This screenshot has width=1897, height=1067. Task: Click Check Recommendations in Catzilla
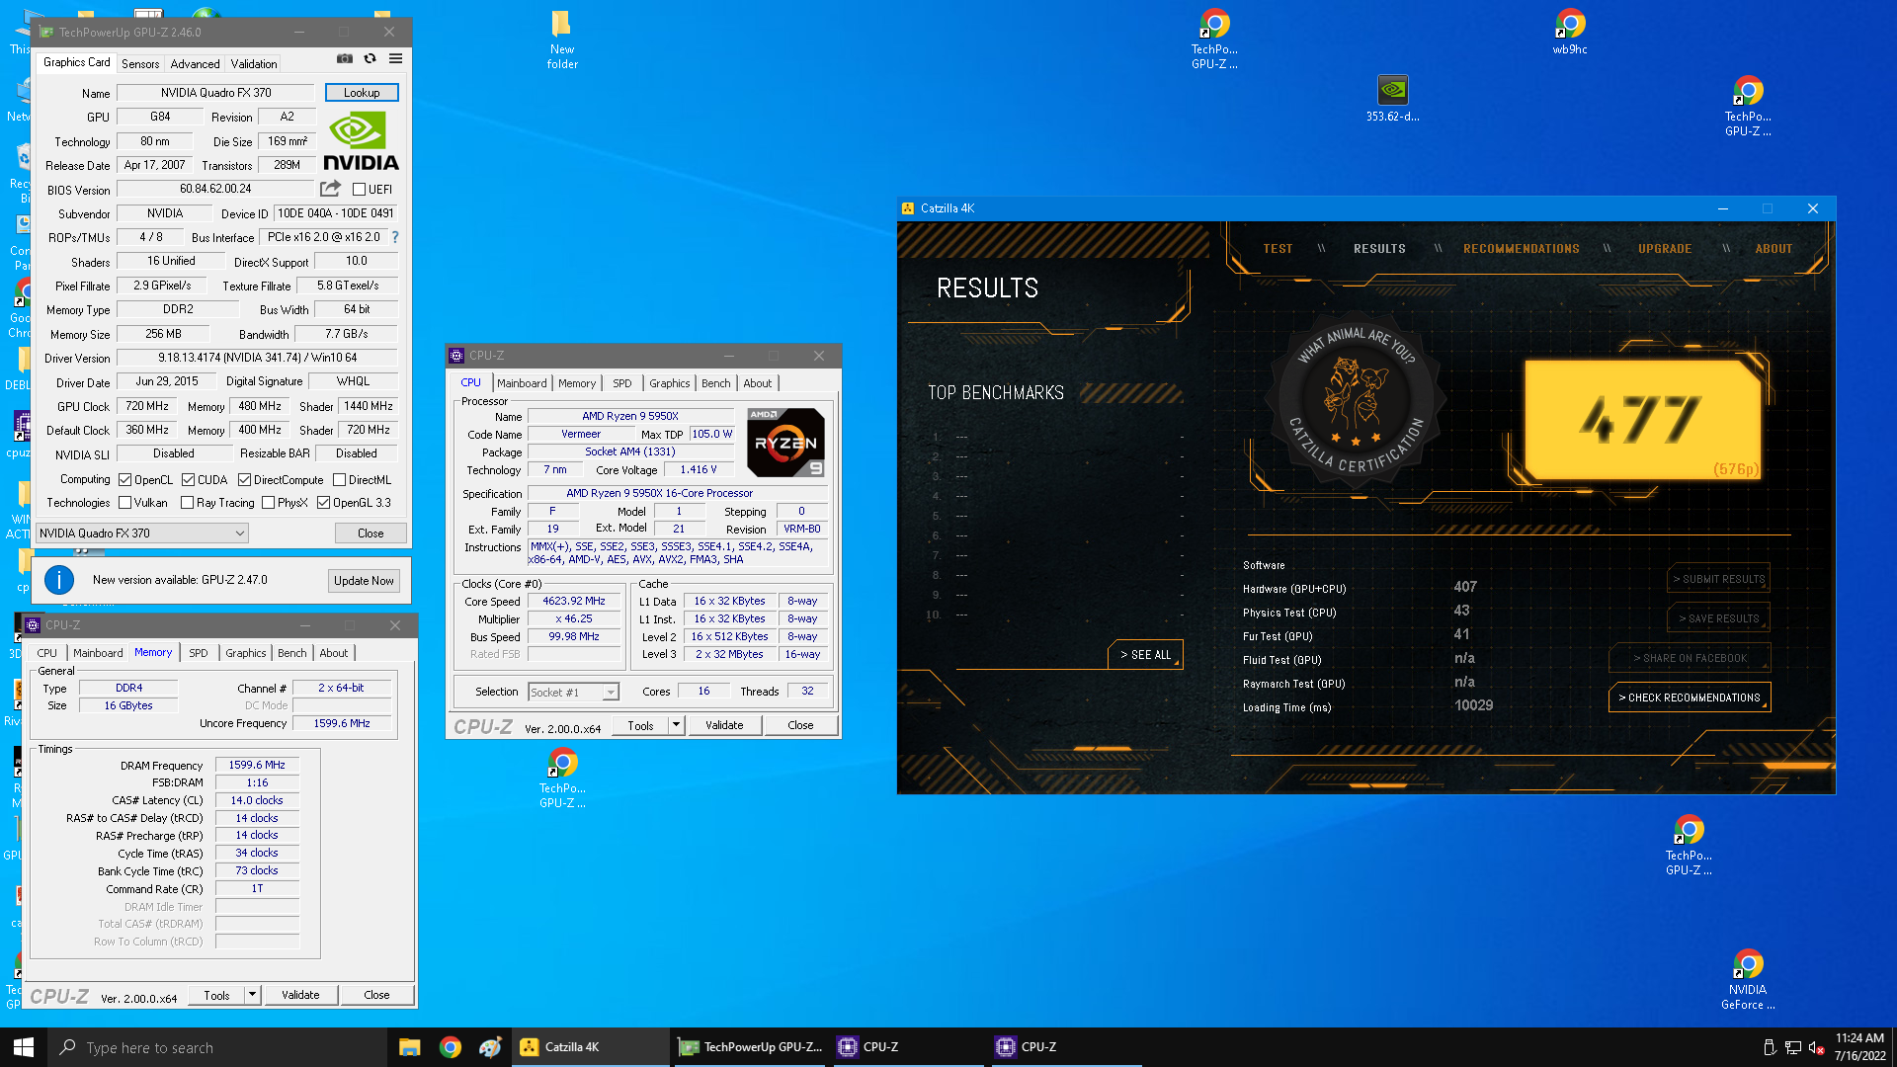point(1690,698)
